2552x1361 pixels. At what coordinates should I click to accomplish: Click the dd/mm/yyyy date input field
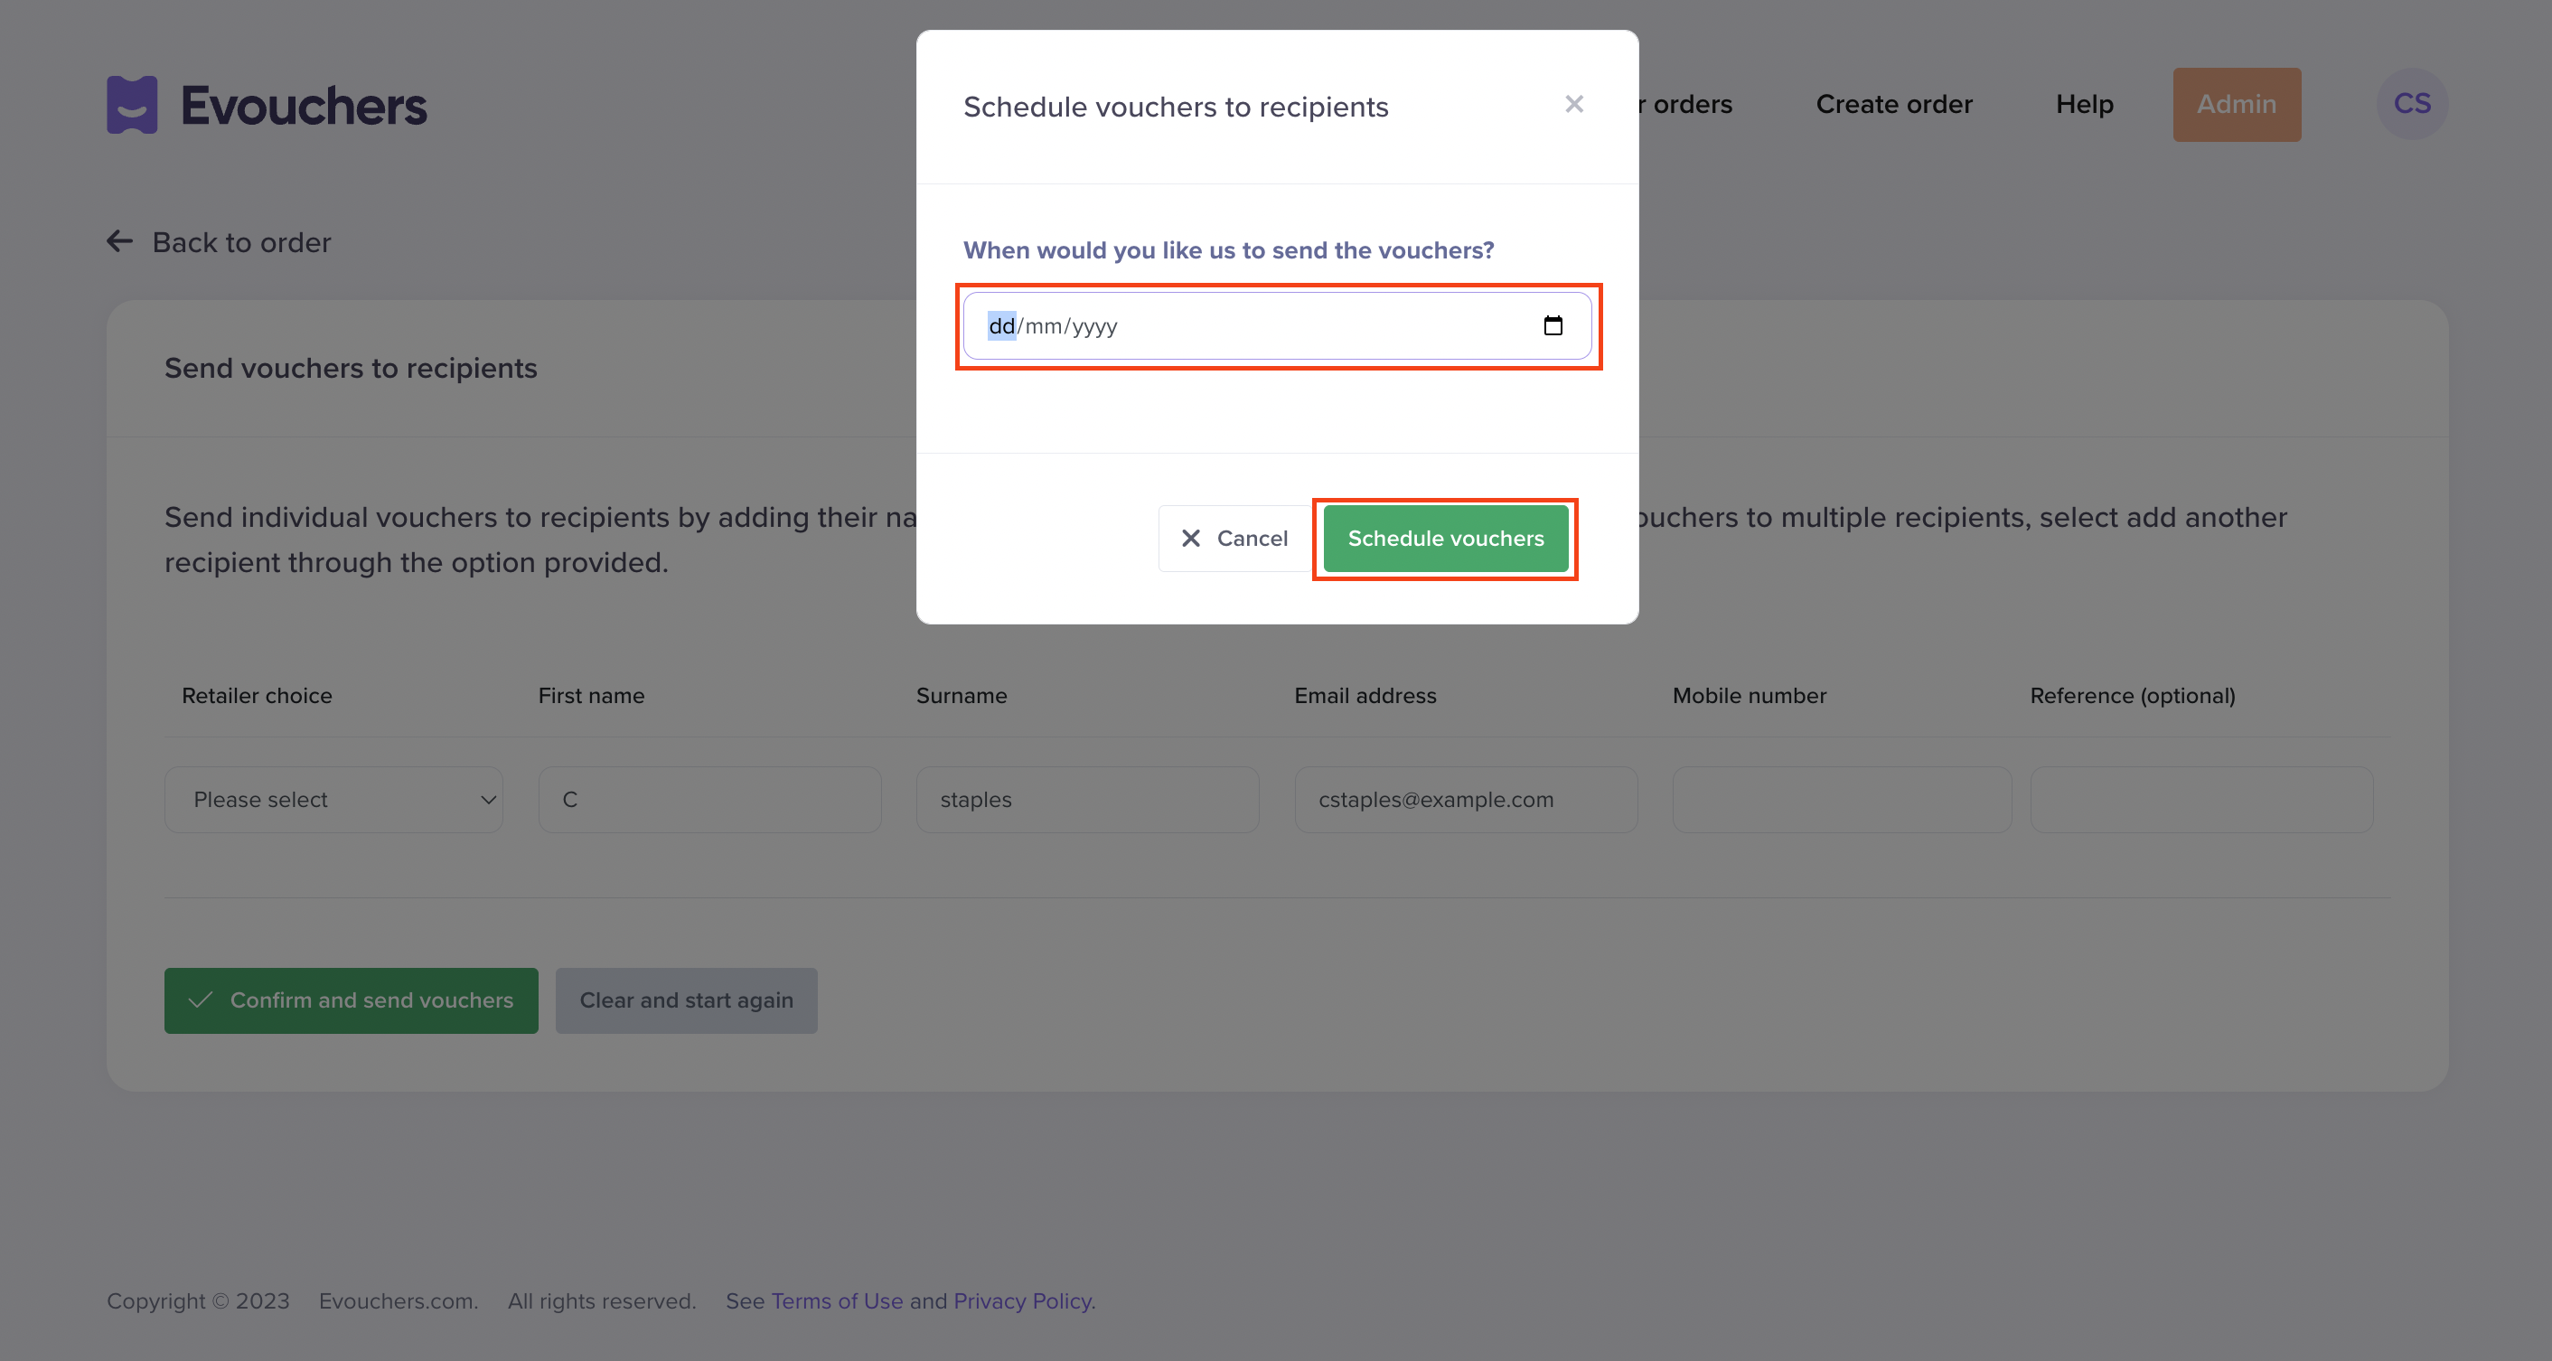pyautogui.click(x=1277, y=326)
